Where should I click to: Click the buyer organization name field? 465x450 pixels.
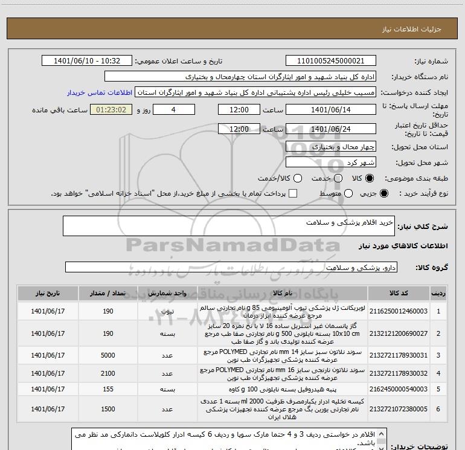[240, 77]
